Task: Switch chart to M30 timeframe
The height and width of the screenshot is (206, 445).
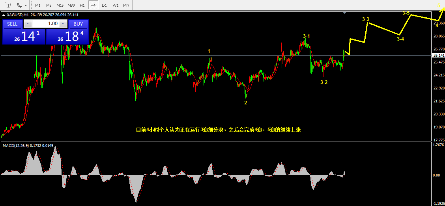Action: (x=71, y=5)
